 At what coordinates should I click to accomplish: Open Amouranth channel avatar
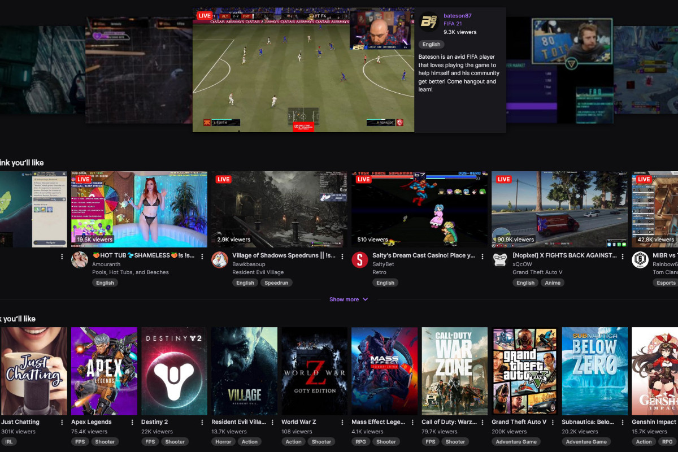coord(79,260)
